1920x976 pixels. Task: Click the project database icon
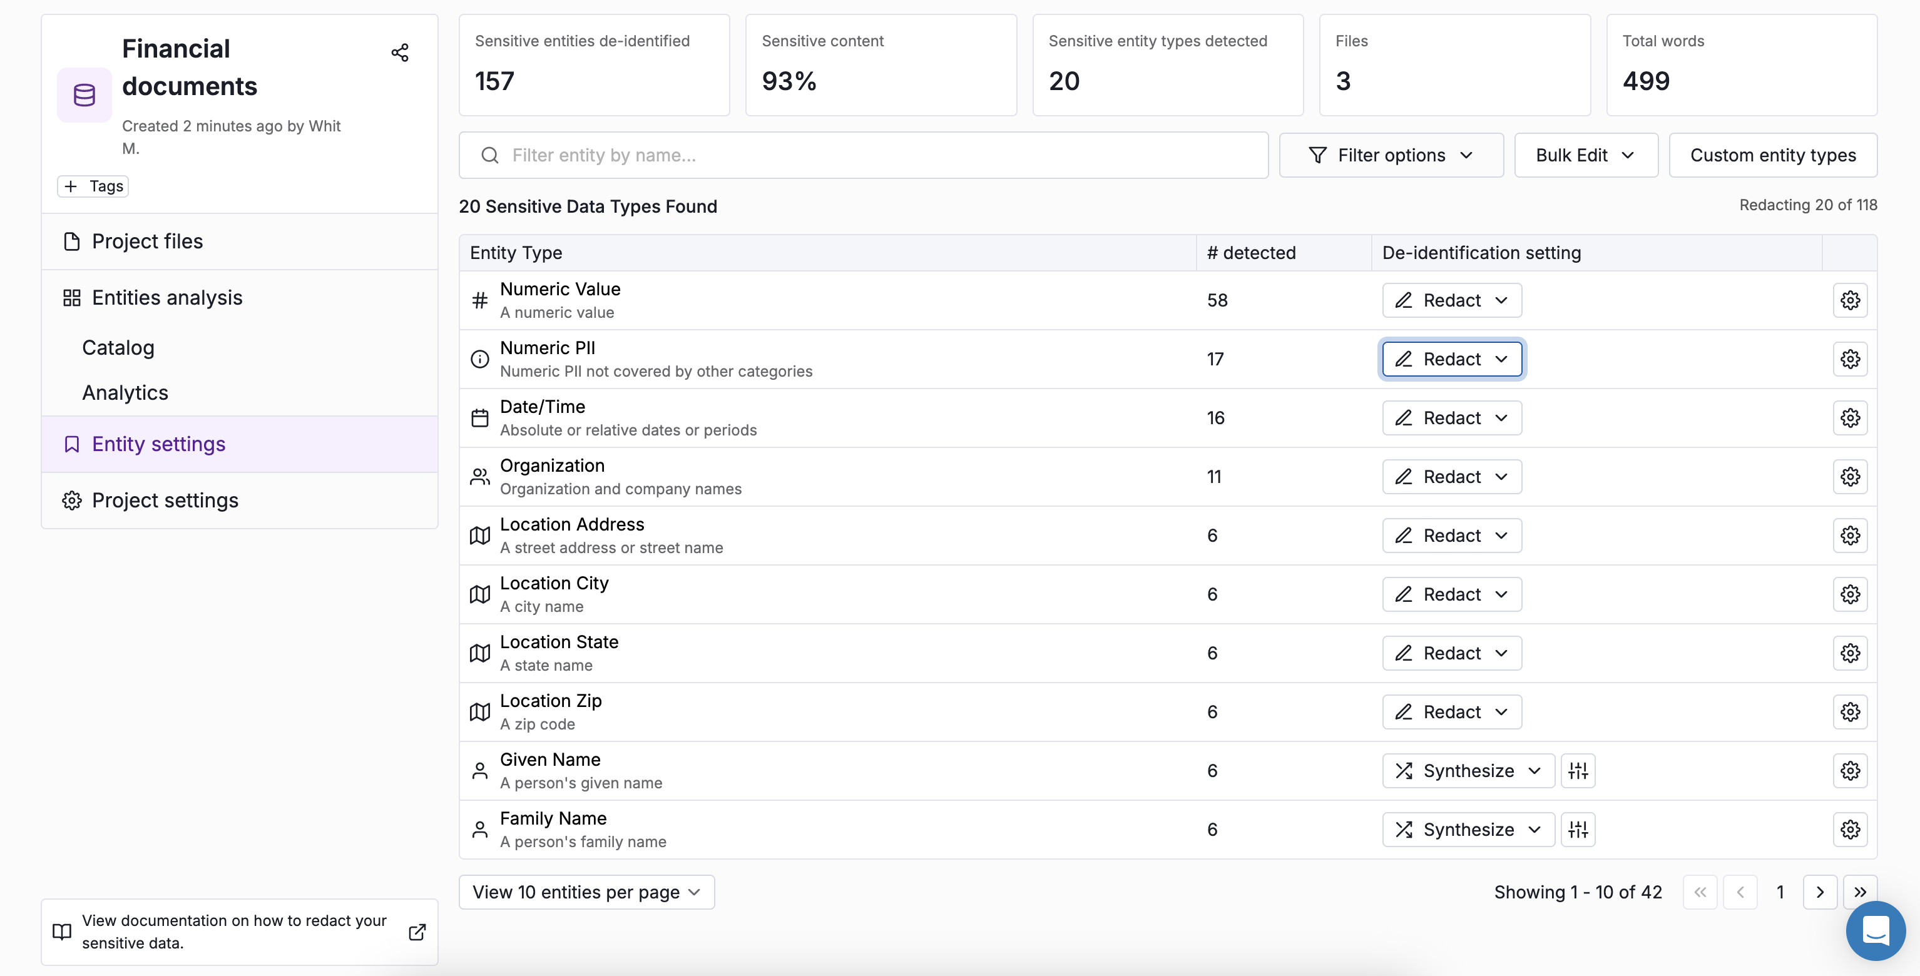point(84,94)
